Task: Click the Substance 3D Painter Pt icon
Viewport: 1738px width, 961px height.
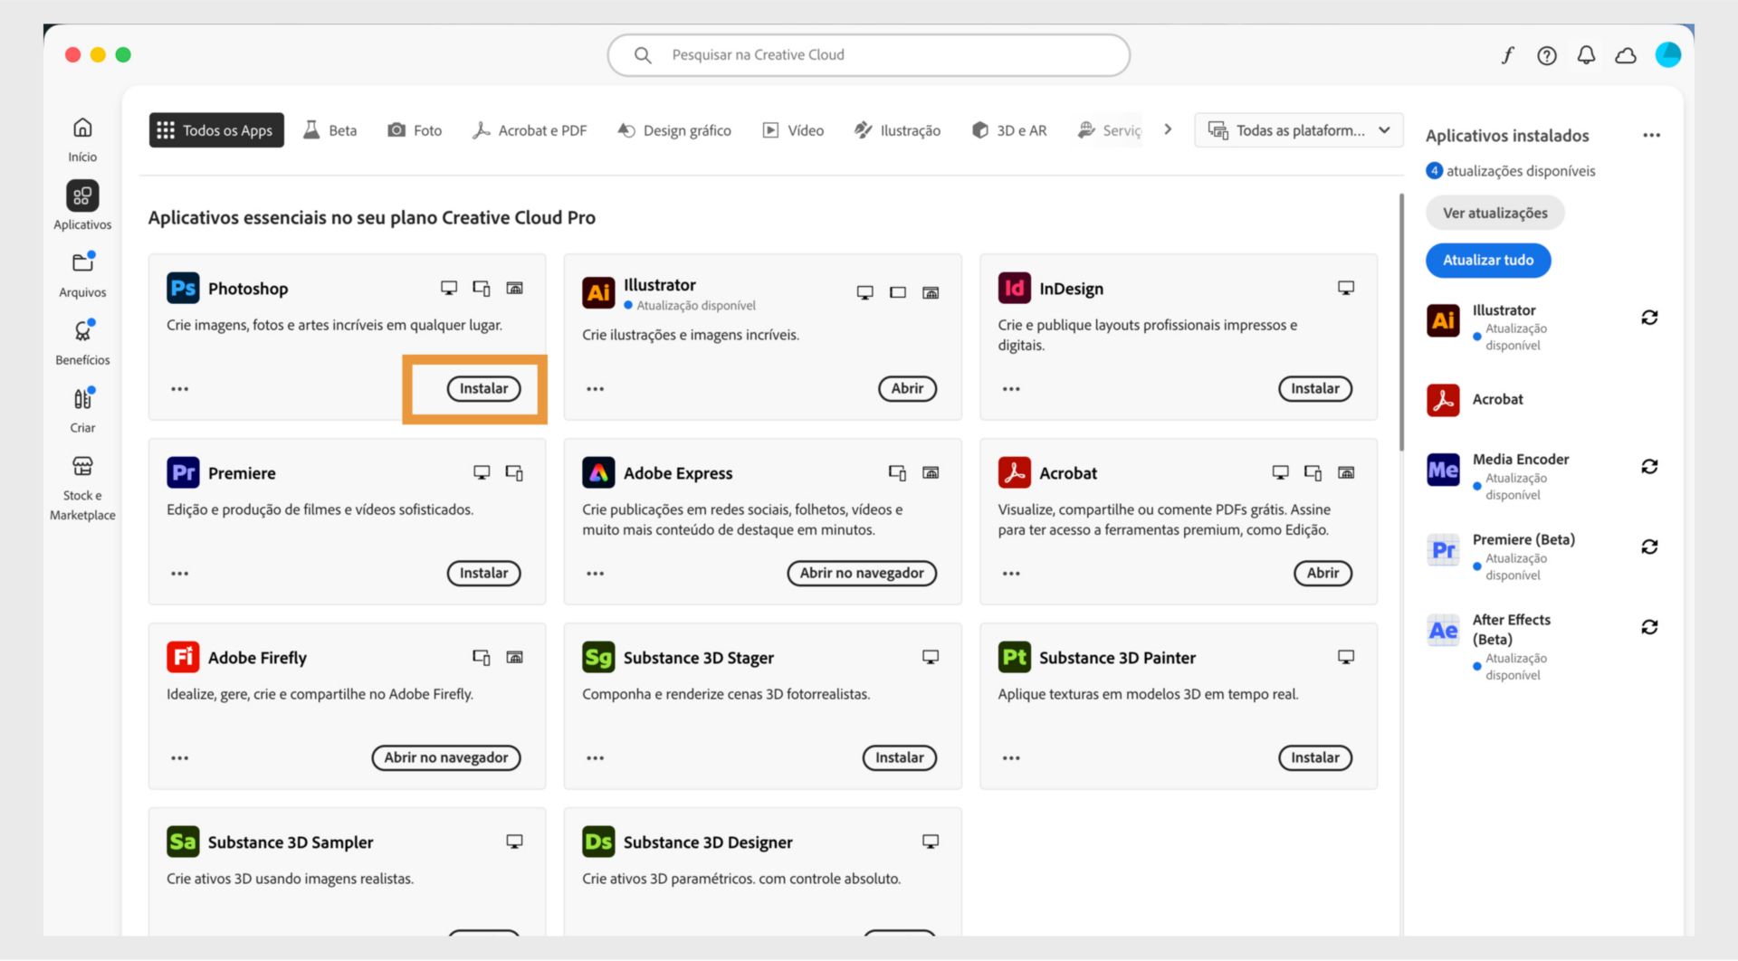Action: [x=1014, y=657]
